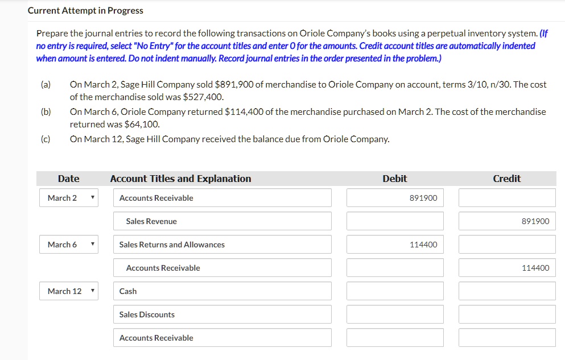Click the debit field for Sales Discounts

pyautogui.click(x=395, y=315)
